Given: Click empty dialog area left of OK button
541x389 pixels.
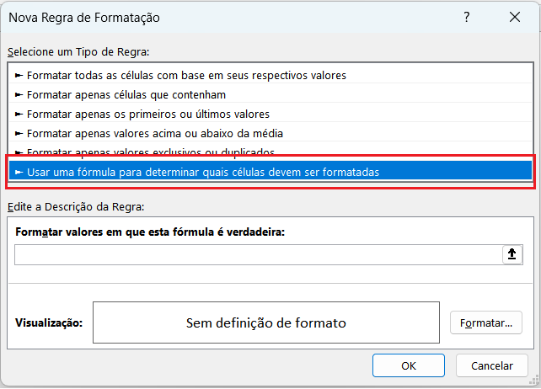Looking at the screenshot, I should point(185,365).
